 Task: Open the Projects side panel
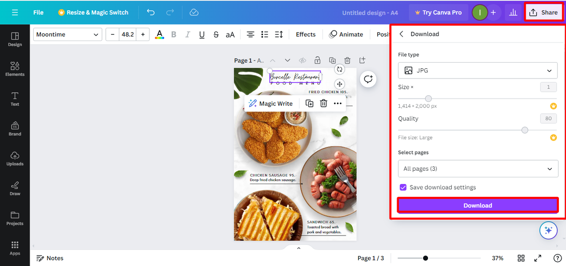pos(15,218)
